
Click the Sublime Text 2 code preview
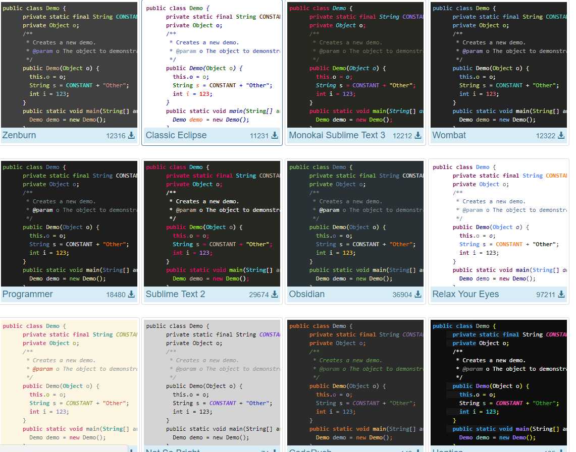(212, 223)
